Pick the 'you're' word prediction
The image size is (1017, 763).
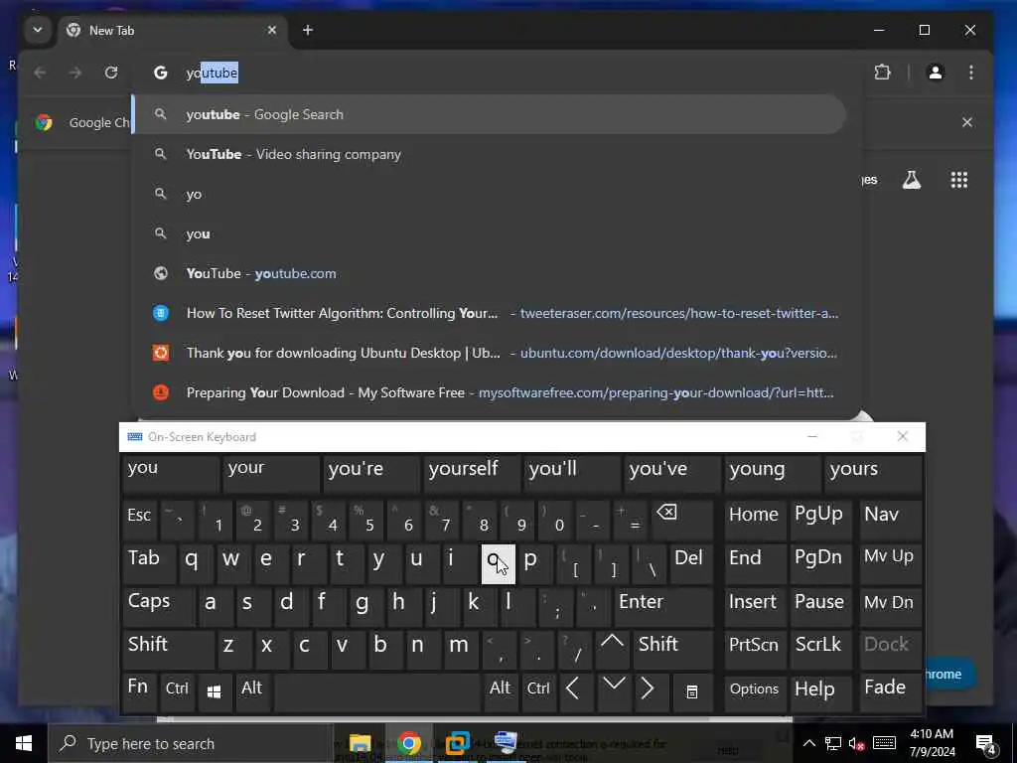[x=371, y=473]
